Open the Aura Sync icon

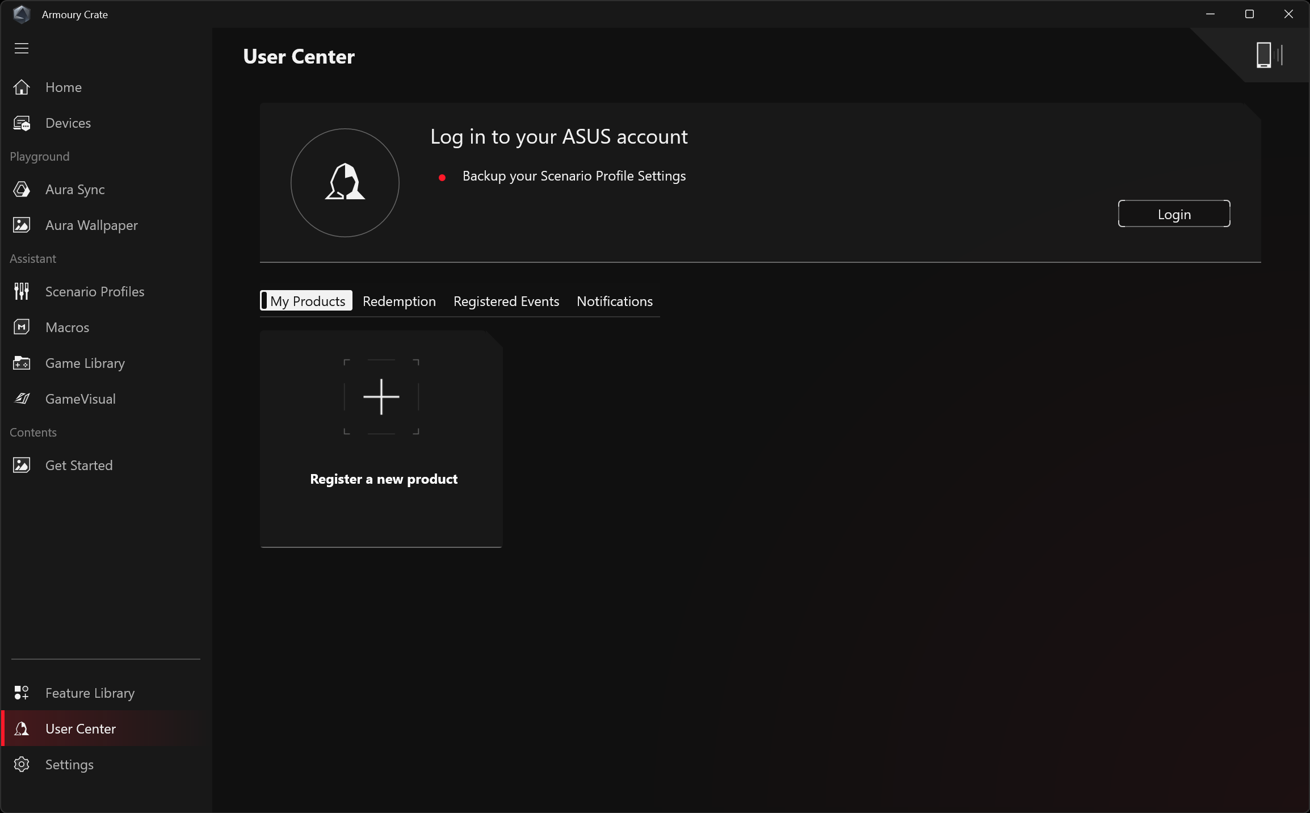point(22,190)
